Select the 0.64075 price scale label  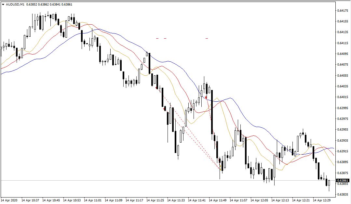coord(343,65)
